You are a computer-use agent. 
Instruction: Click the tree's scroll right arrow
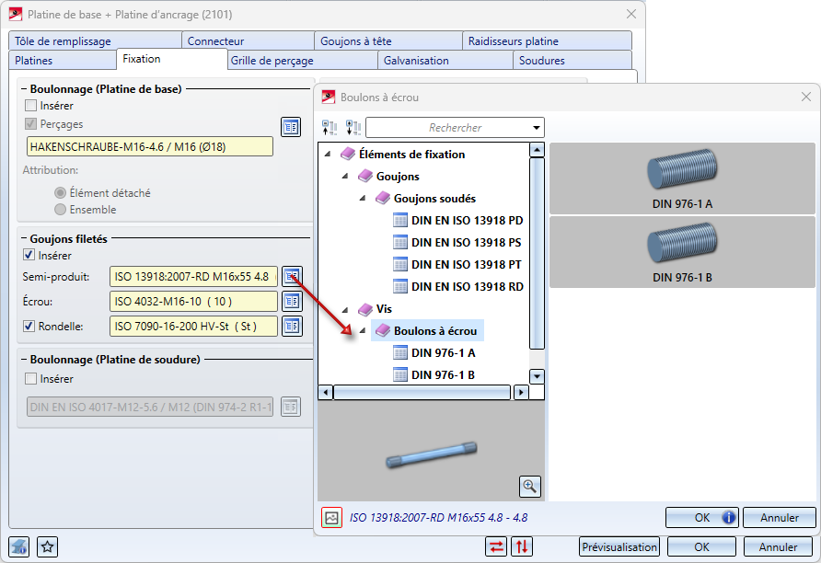pos(520,392)
